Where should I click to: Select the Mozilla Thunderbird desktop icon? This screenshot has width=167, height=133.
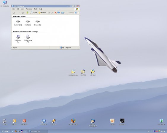pos(93,123)
